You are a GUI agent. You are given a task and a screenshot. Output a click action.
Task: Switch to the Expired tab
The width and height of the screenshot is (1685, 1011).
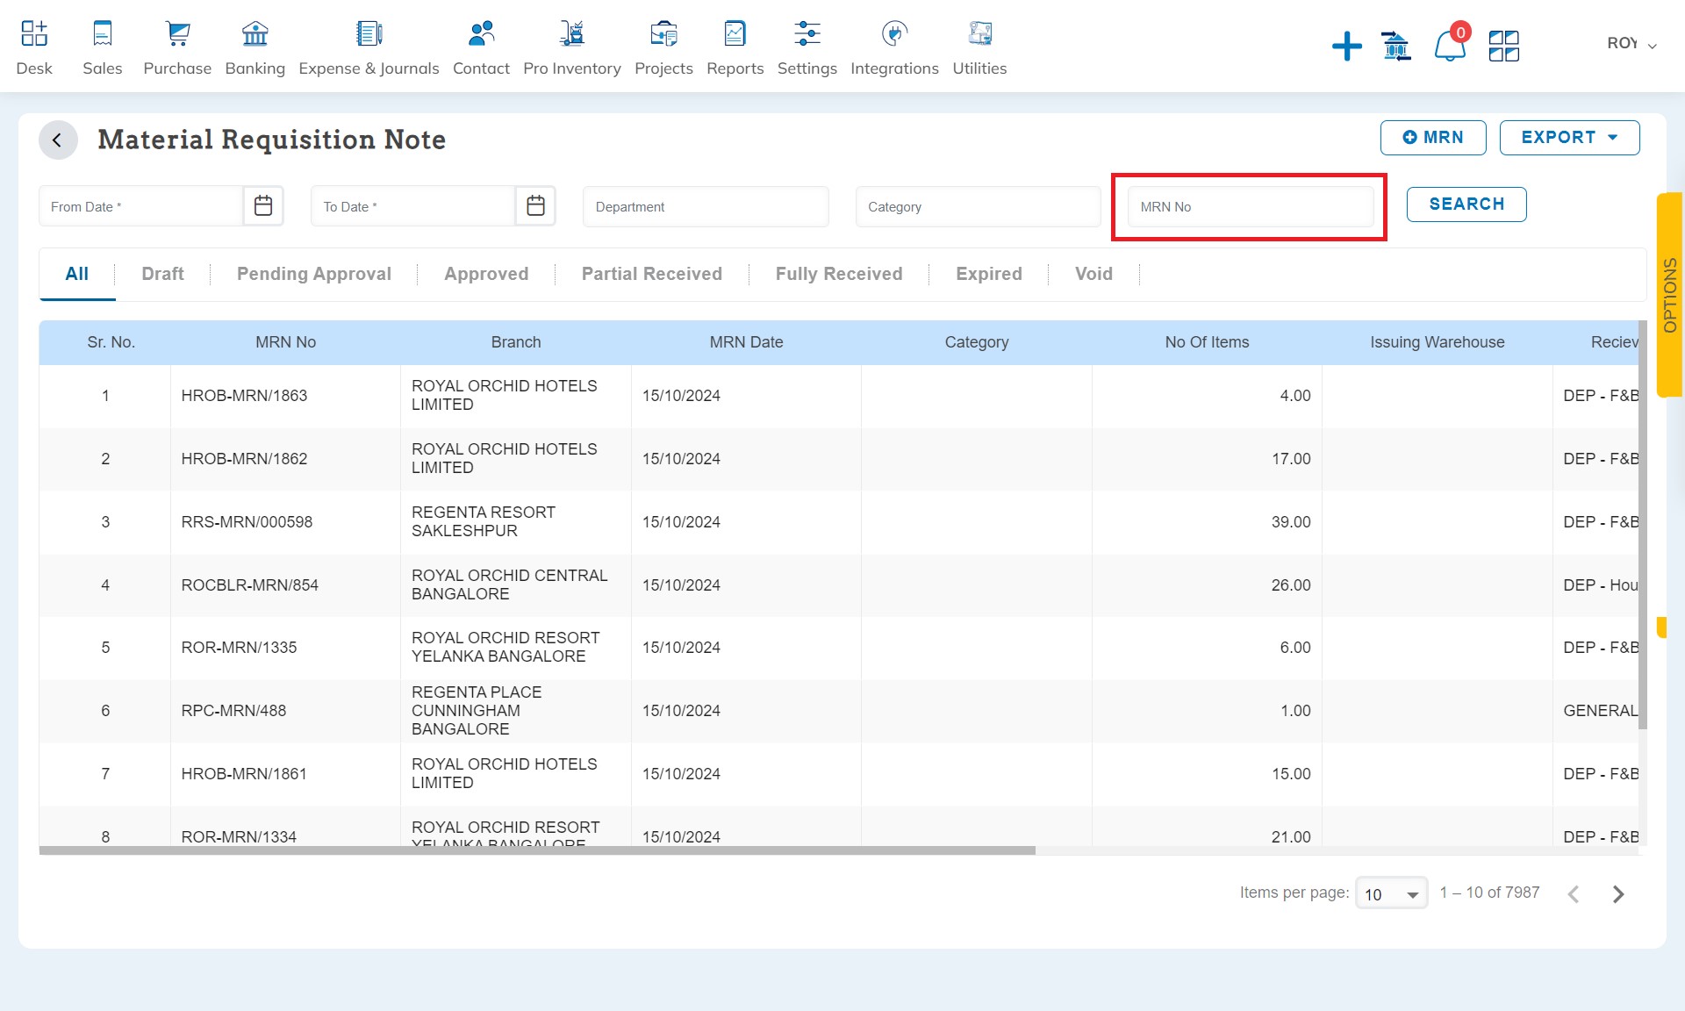point(988,274)
